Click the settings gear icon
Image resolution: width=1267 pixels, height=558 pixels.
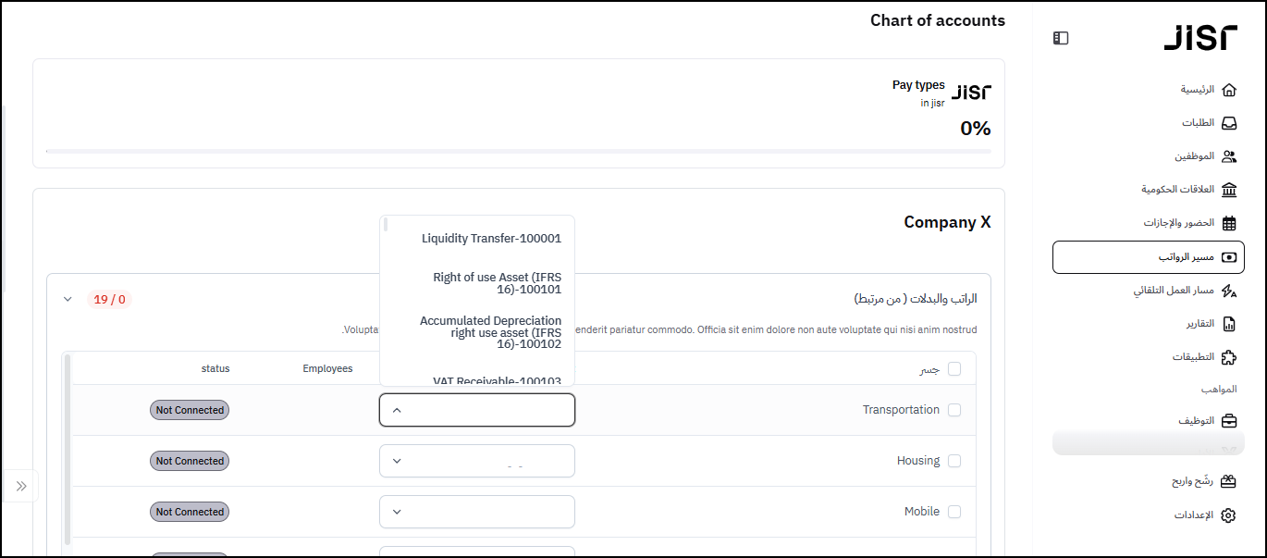point(1228,515)
